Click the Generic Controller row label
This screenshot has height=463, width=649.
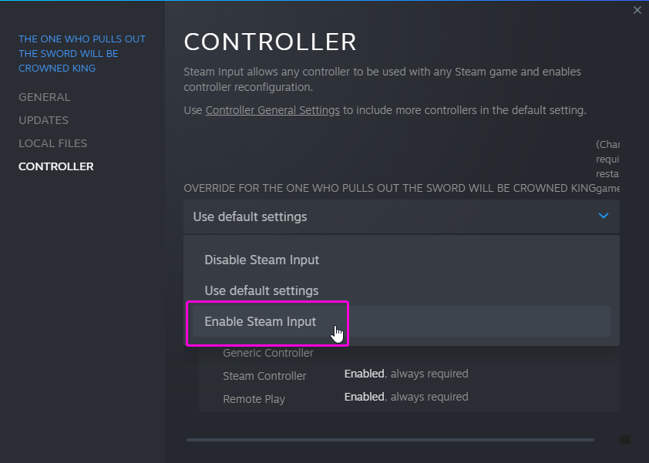pyautogui.click(x=268, y=353)
